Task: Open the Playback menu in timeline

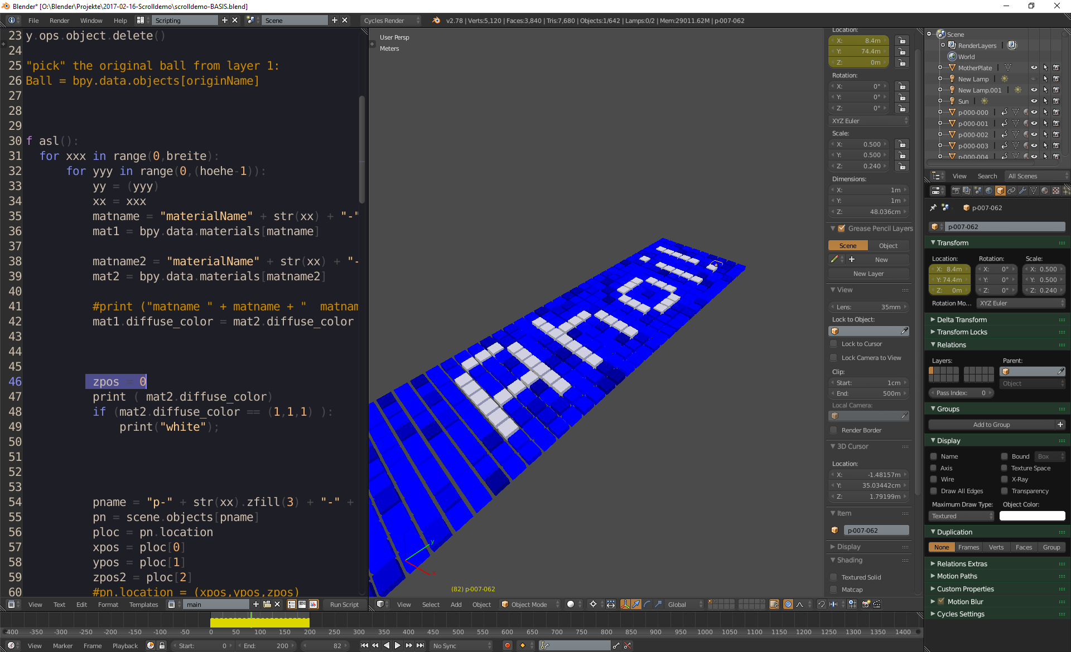Action: (125, 646)
